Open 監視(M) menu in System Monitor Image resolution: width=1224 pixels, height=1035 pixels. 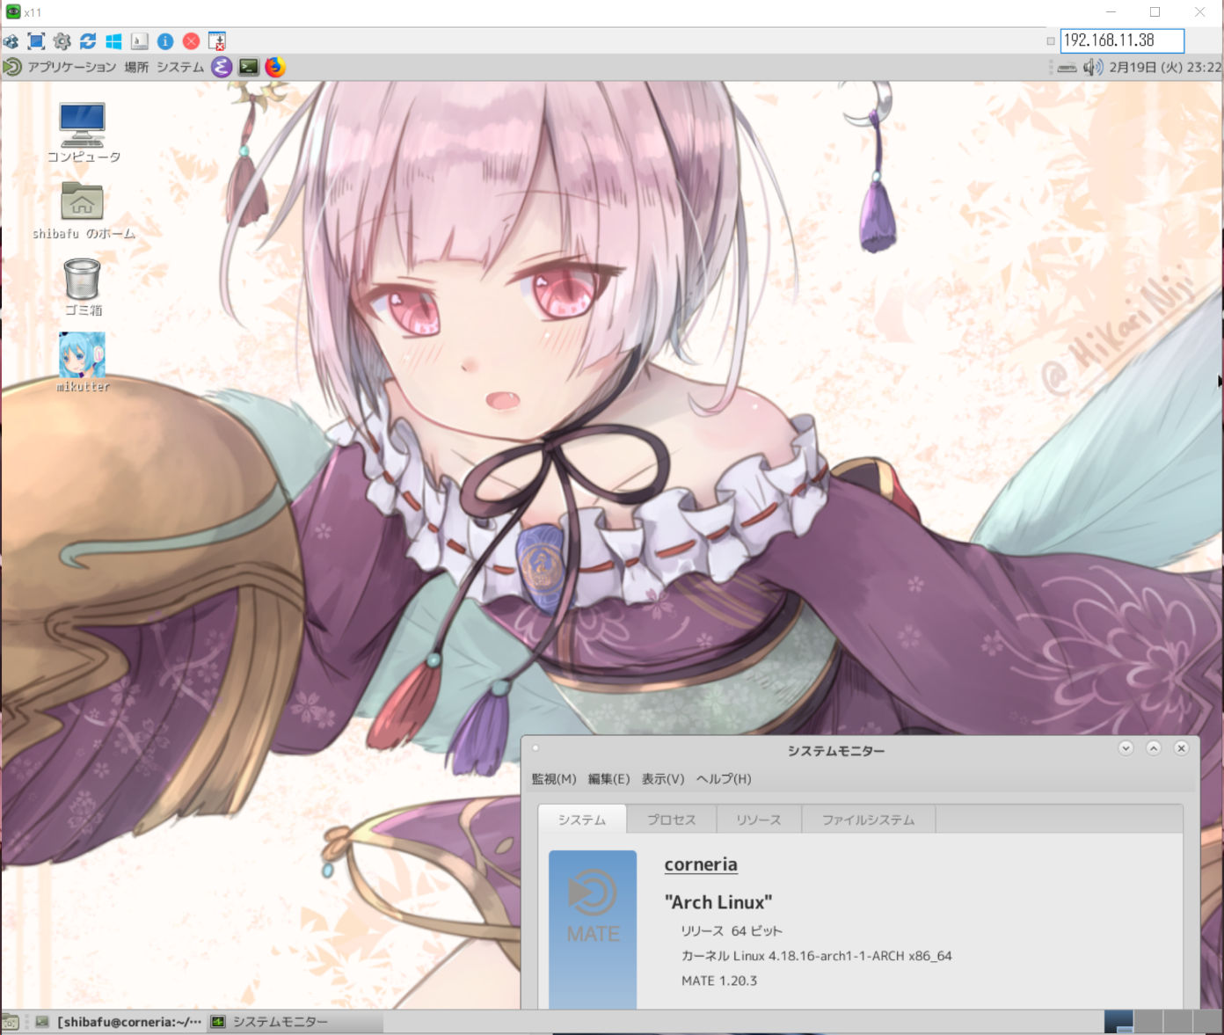[x=554, y=779]
